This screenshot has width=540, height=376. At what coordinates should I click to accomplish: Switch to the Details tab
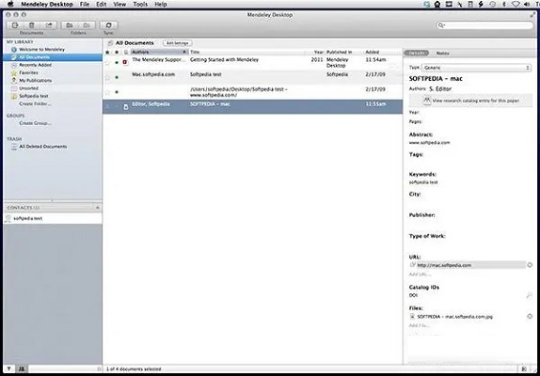point(417,53)
